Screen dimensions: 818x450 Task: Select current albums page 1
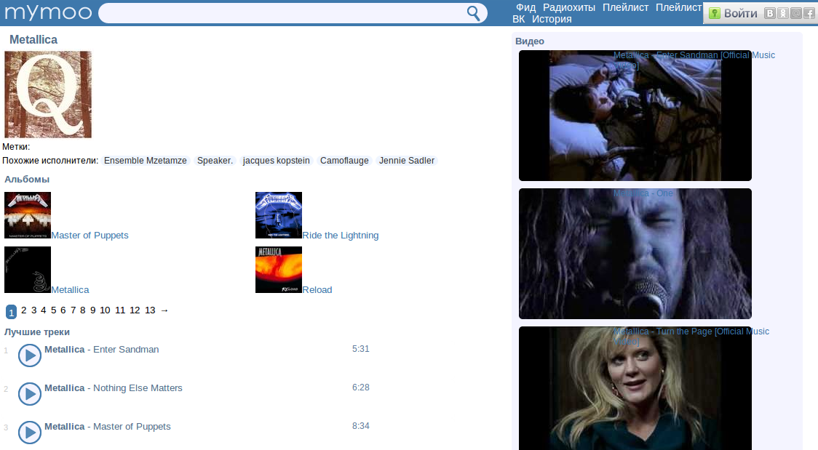[11, 312]
